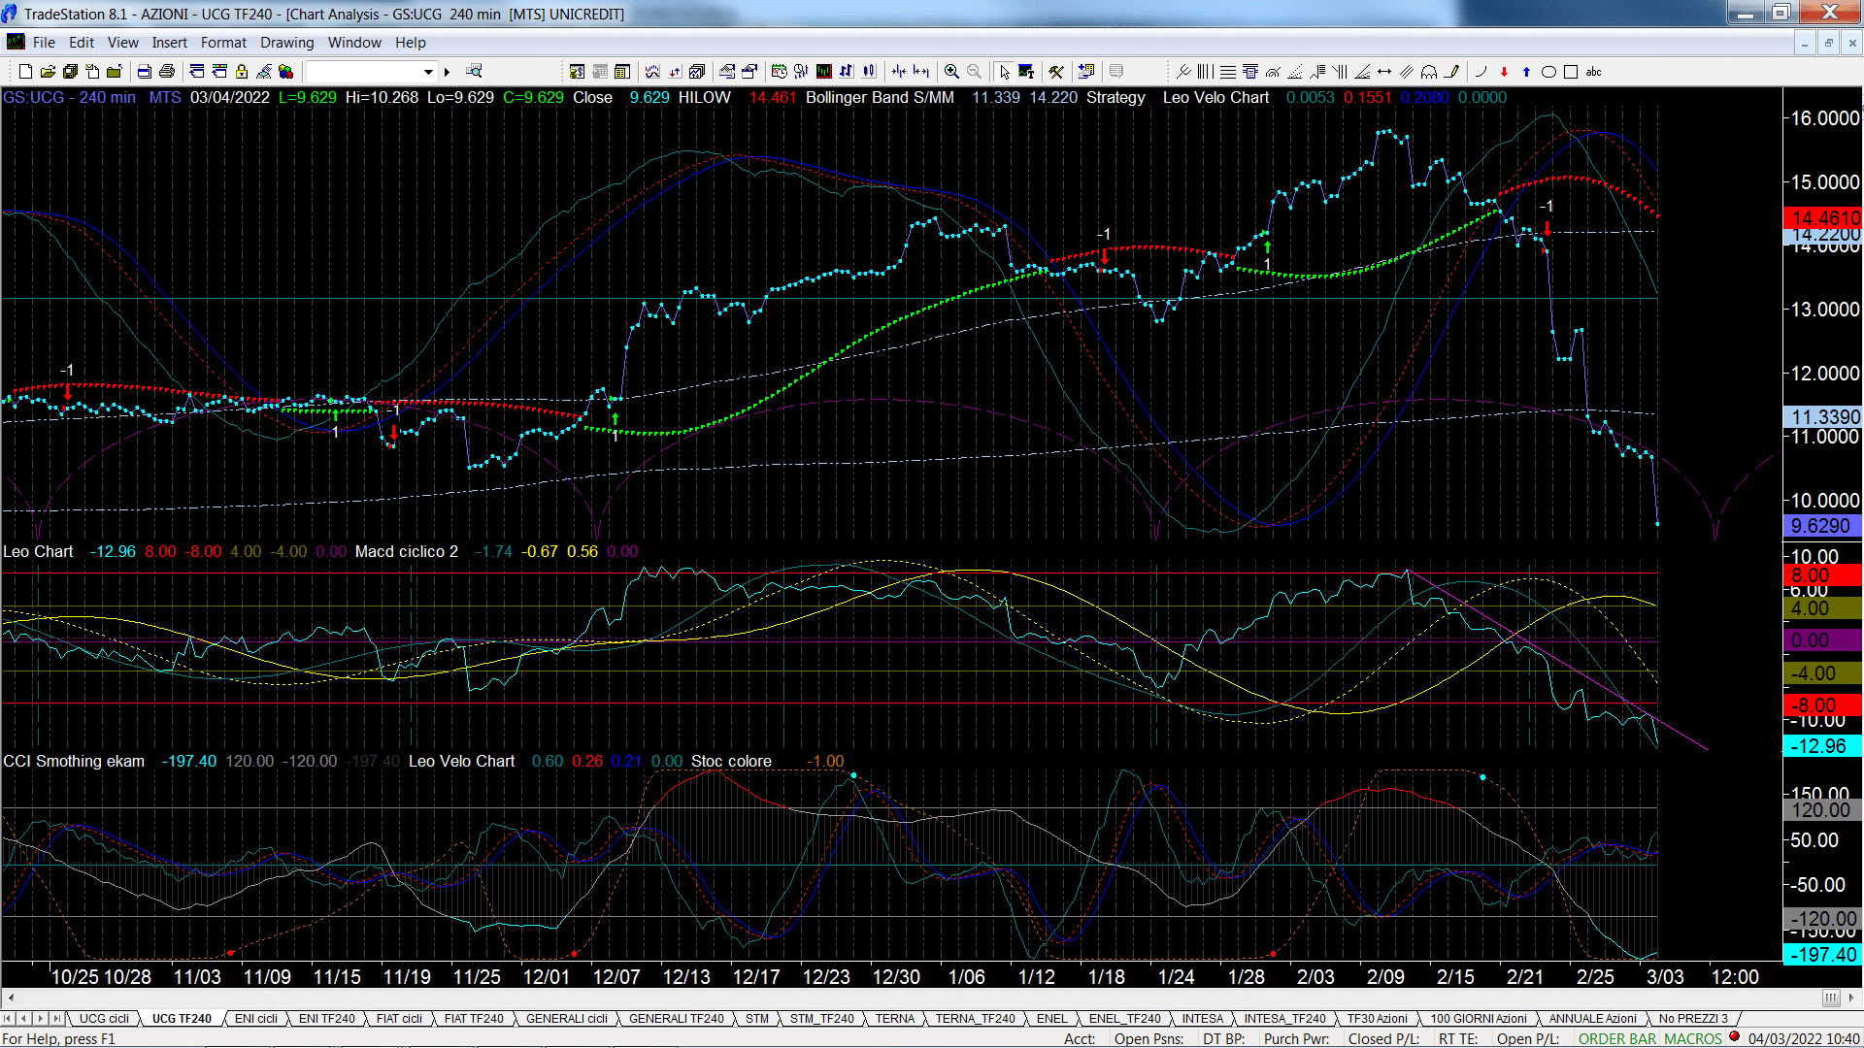
Task: Open the Format menu
Action: 224,42
